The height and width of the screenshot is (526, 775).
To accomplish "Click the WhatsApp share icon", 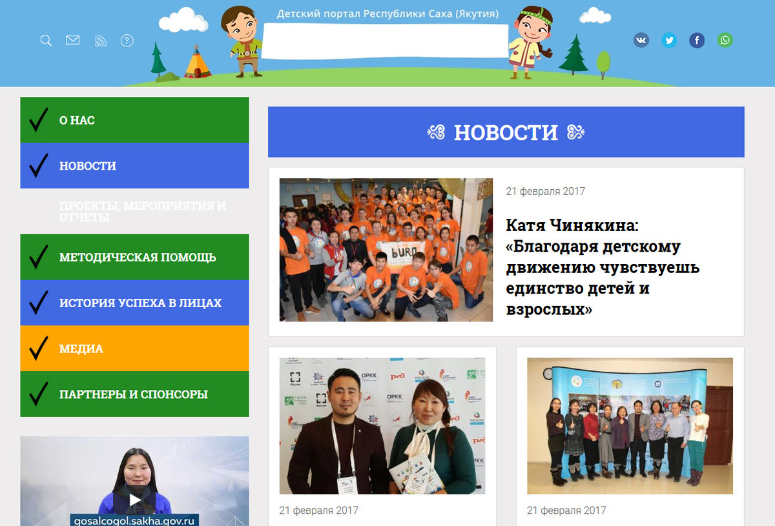I will tap(725, 41).
